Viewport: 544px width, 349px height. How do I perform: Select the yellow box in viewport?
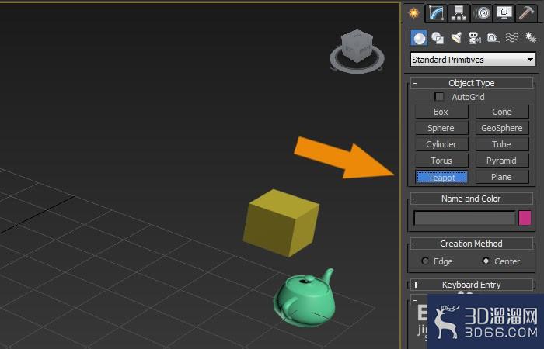click(281, 223)
